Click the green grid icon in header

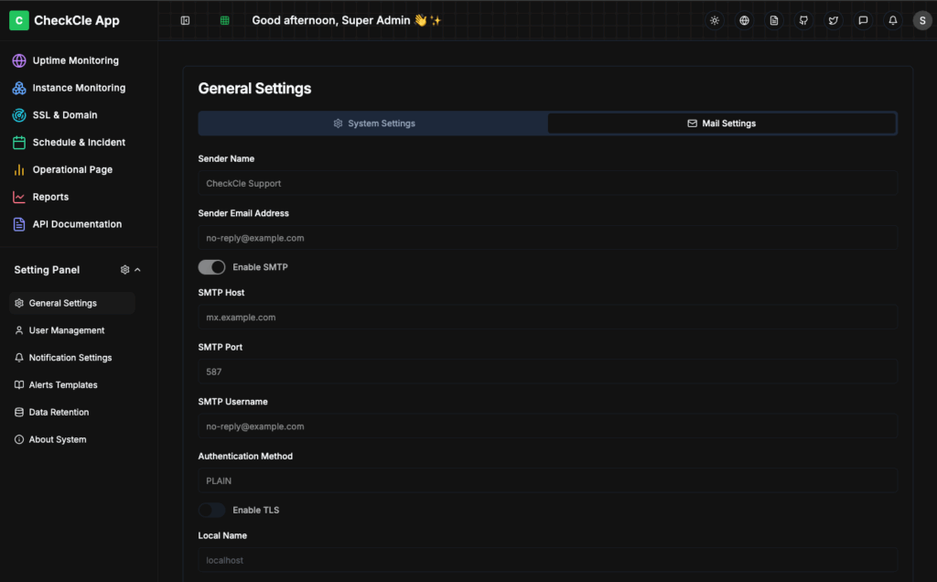(224, 20)
